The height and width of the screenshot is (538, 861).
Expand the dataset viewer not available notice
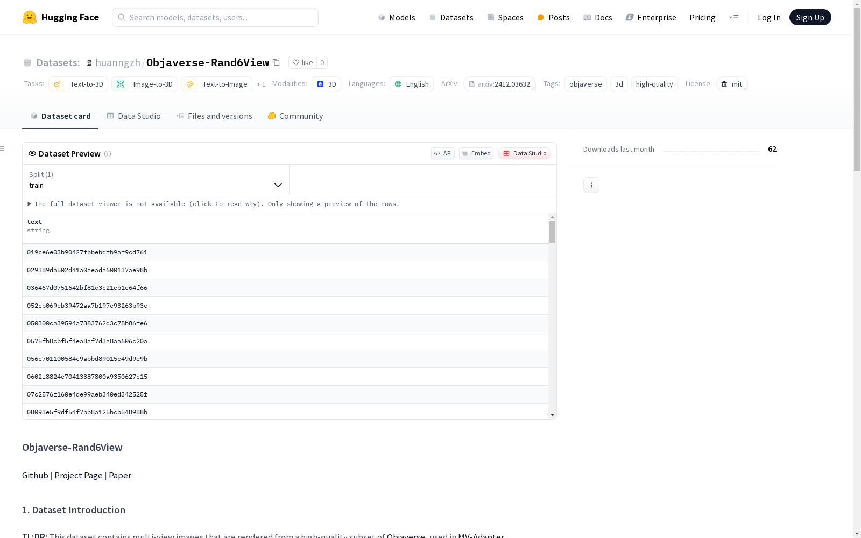click(214, 204)
